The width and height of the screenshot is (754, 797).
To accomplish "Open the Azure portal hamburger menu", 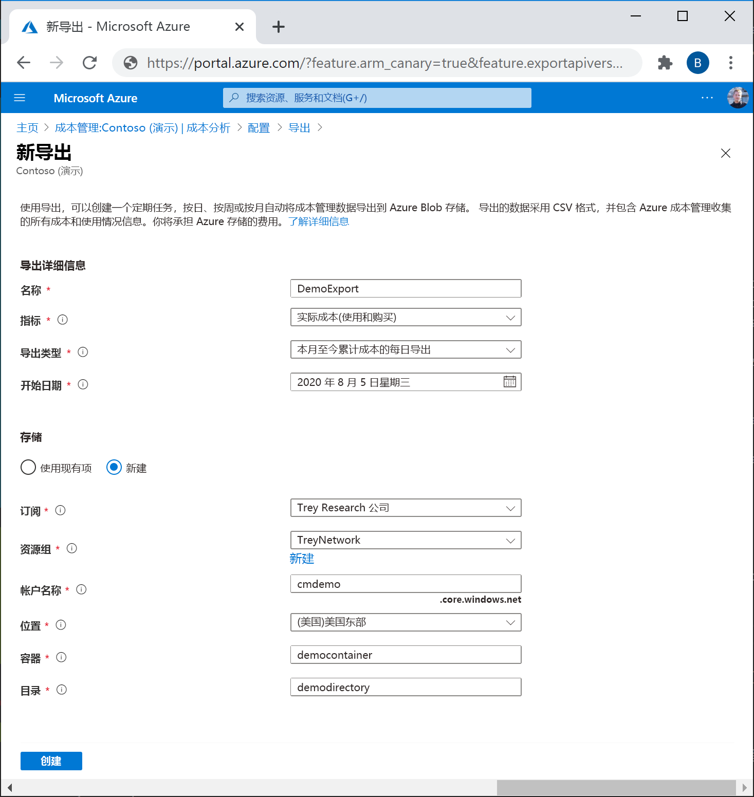I will pos(20,98).
